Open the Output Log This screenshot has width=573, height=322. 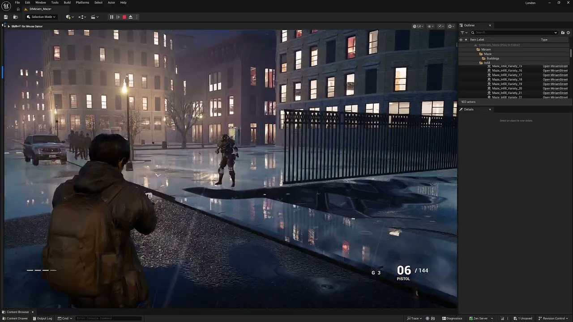[42, 318]
